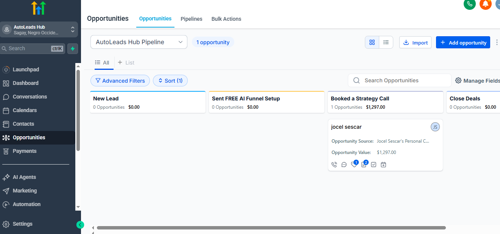Screen dimensions: 500x234
Task: Click the Search Opportunities input field
Action: (399, 80)
